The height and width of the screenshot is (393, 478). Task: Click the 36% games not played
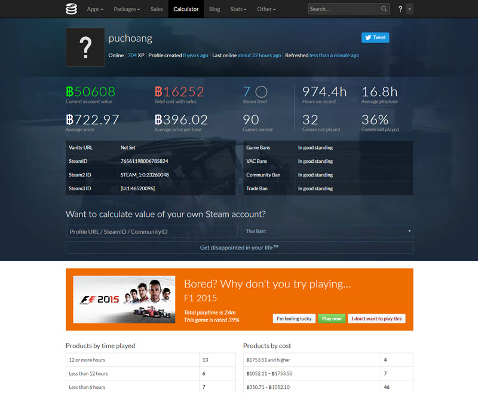pyautogui.click(x=375, y=119)
